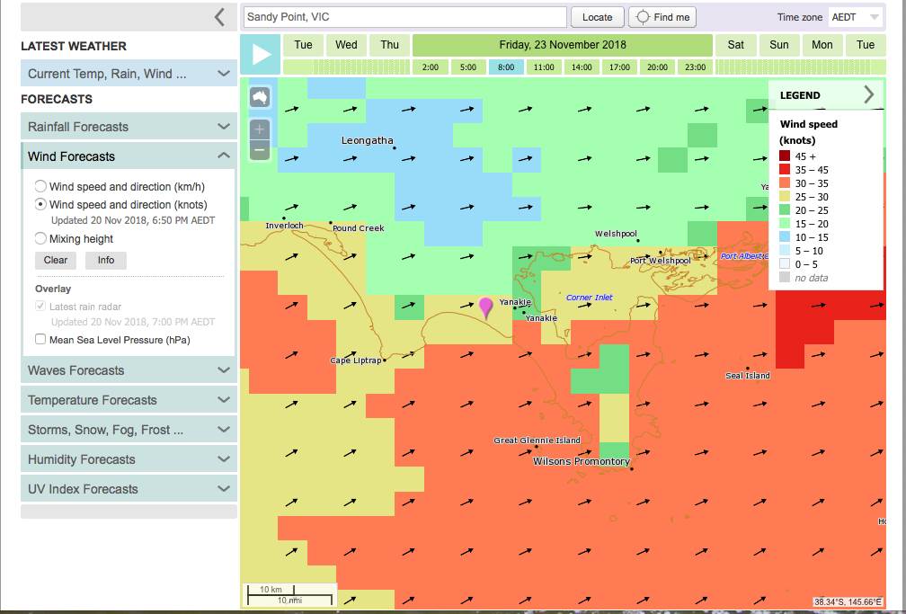Click the Australia map overview icon
The height and width of the screenshot is (614, 906).
[x=260, y=97]
